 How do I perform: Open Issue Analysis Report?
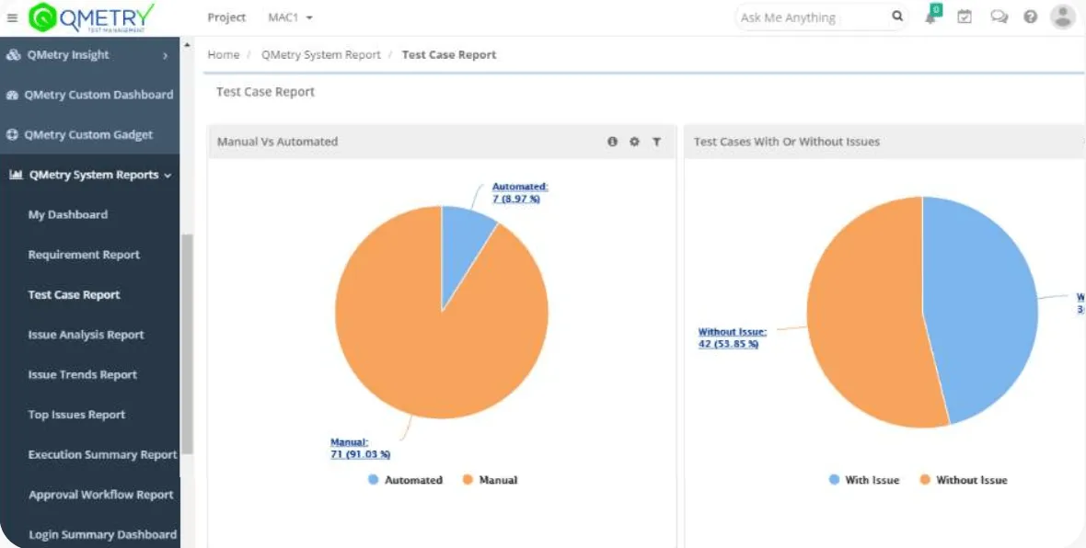(x=86, y=335)
